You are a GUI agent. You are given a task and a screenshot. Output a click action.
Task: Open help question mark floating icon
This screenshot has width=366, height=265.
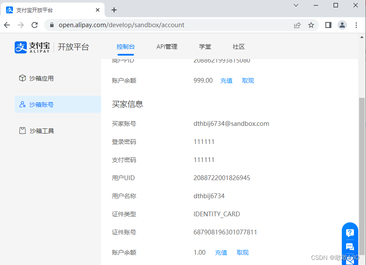tap(350, 233)
